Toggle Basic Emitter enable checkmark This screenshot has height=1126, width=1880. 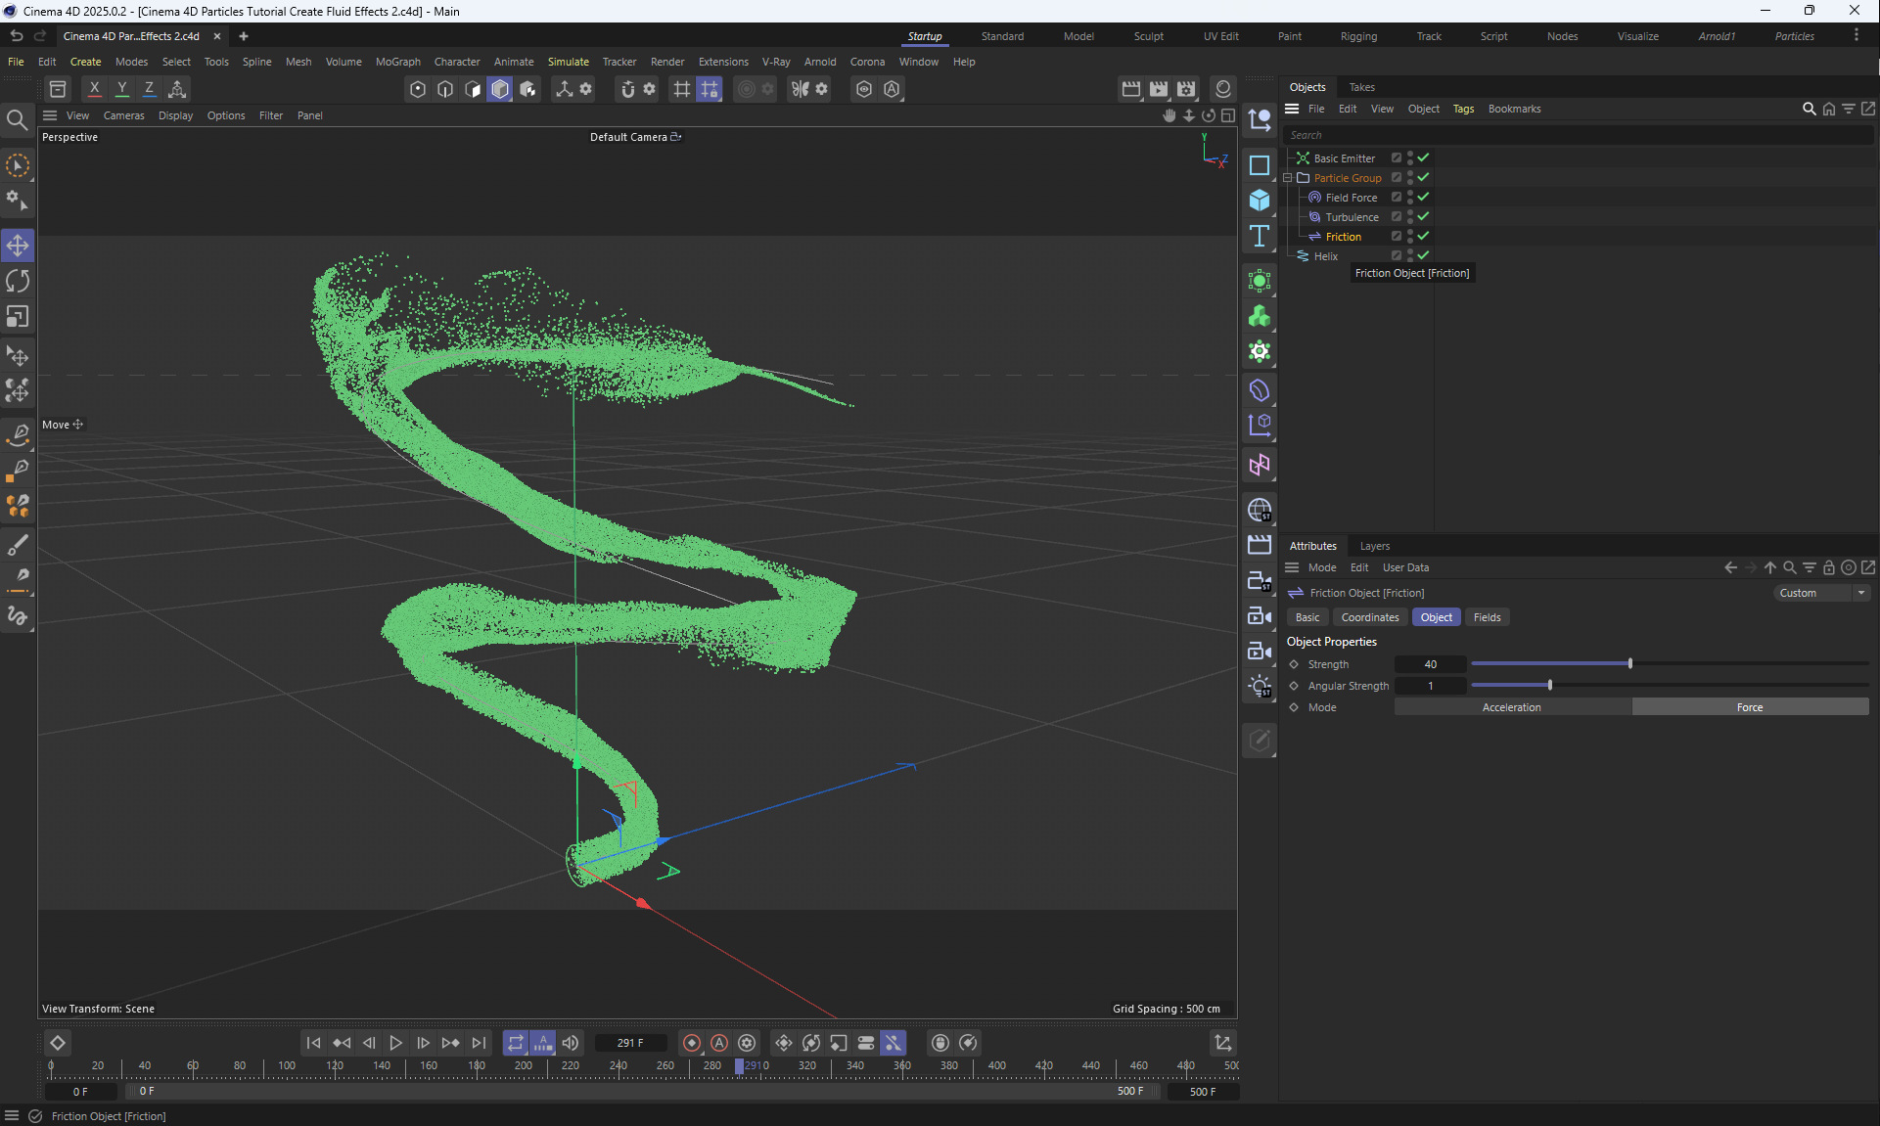(1423, 158)
